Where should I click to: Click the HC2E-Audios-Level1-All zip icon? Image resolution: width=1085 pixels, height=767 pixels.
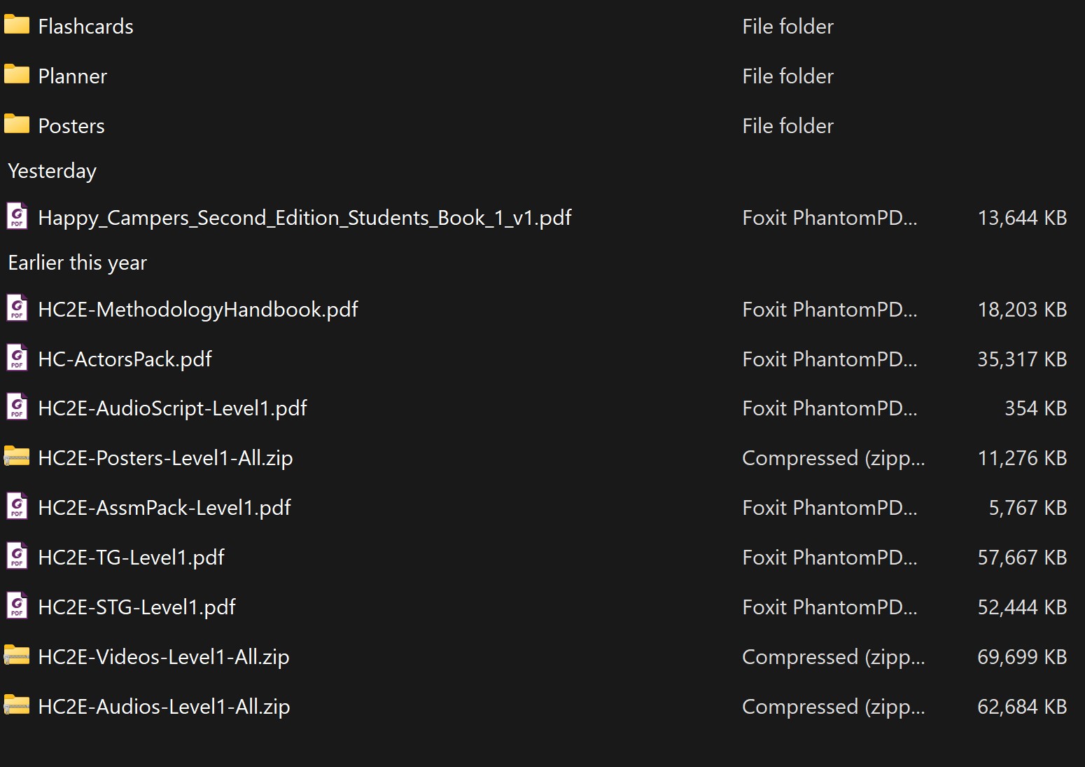click(x=17, y=705)
